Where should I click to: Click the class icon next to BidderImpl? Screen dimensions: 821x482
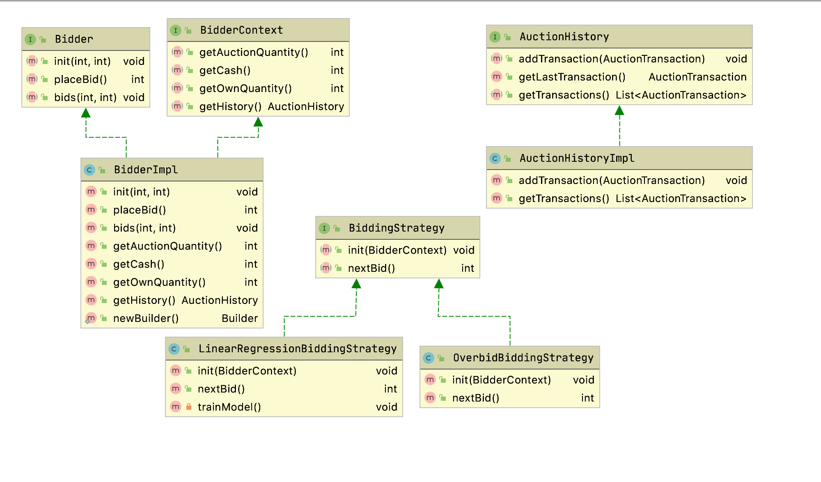point(89,170)
